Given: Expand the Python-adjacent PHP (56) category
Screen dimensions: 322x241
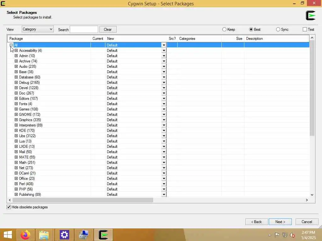Looking at the screenshot, I should (16, 189).
